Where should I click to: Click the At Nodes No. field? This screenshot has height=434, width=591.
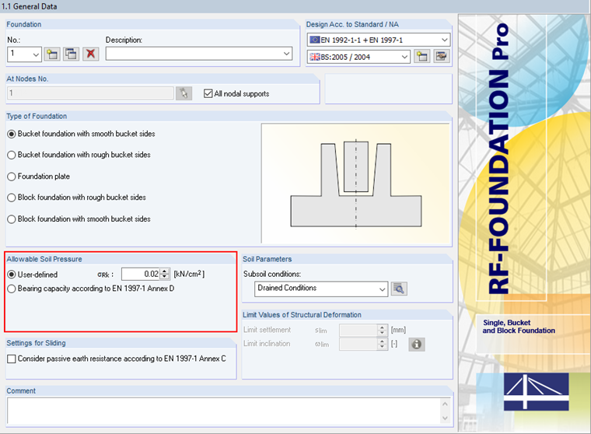pyautogui.click(x=90, y=93)
